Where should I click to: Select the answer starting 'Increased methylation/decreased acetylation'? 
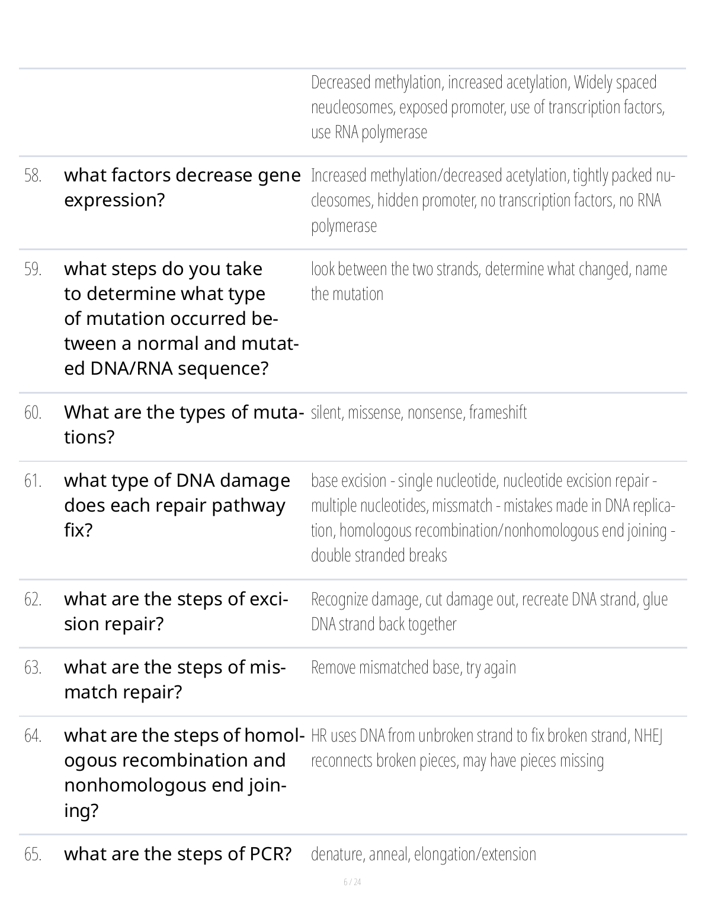click(x=492, y=200)
